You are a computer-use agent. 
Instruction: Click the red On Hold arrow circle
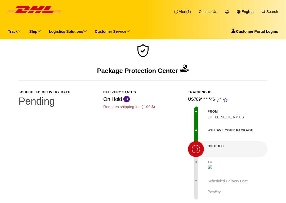(x=196, y=149)
